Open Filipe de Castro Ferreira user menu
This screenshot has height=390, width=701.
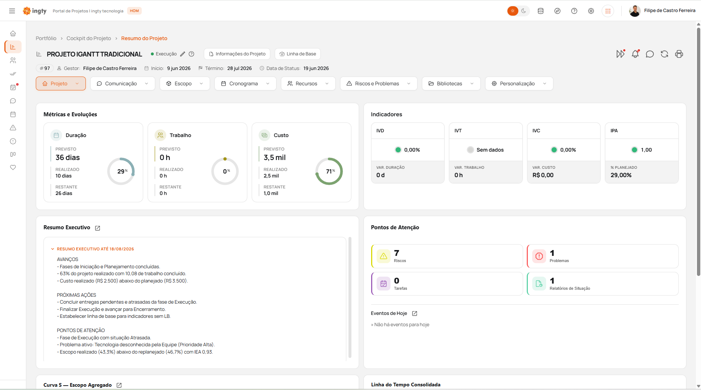point(662,11)
